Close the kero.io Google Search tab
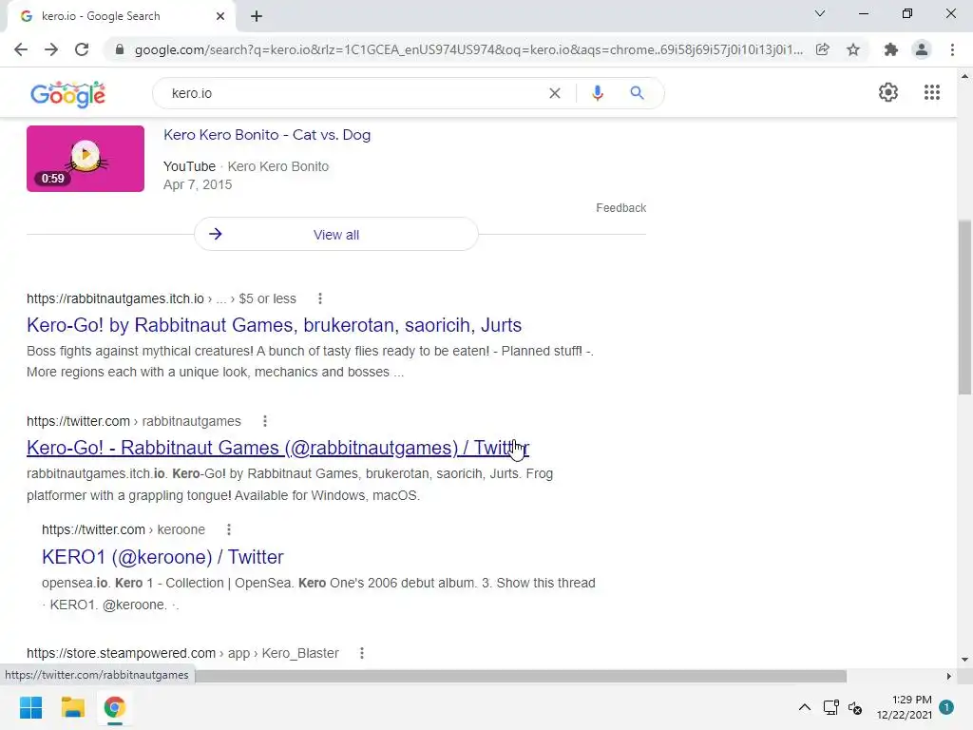This screenshot has height=730, width=973. pos(220,16)
